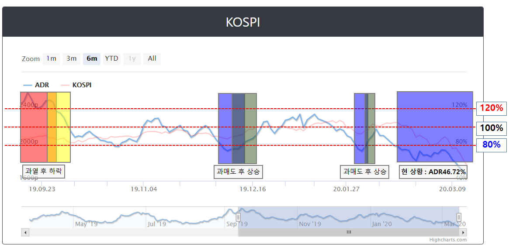The width and height of the screenshot is (509, 251).
Task: Click the 2000p axis label
Action: (29, 141)
